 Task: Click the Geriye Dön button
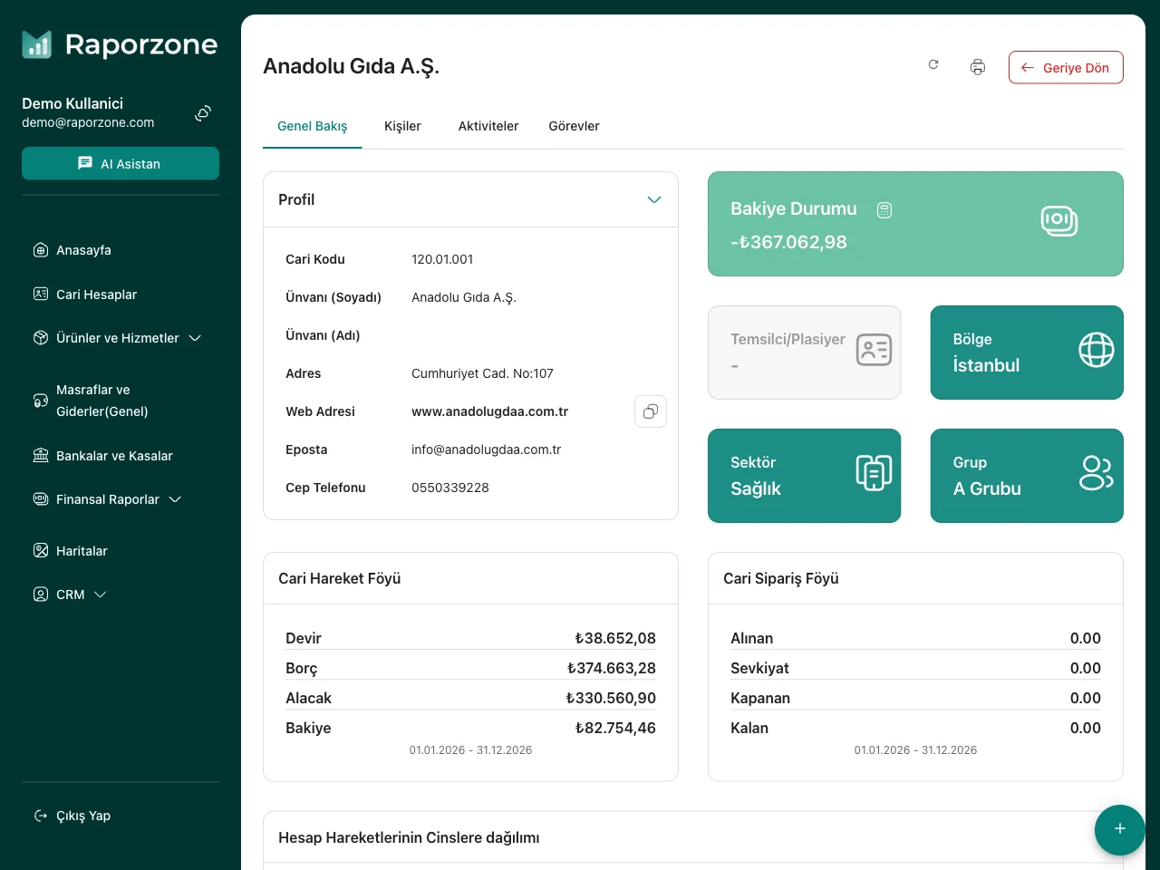pos(1065,68)
